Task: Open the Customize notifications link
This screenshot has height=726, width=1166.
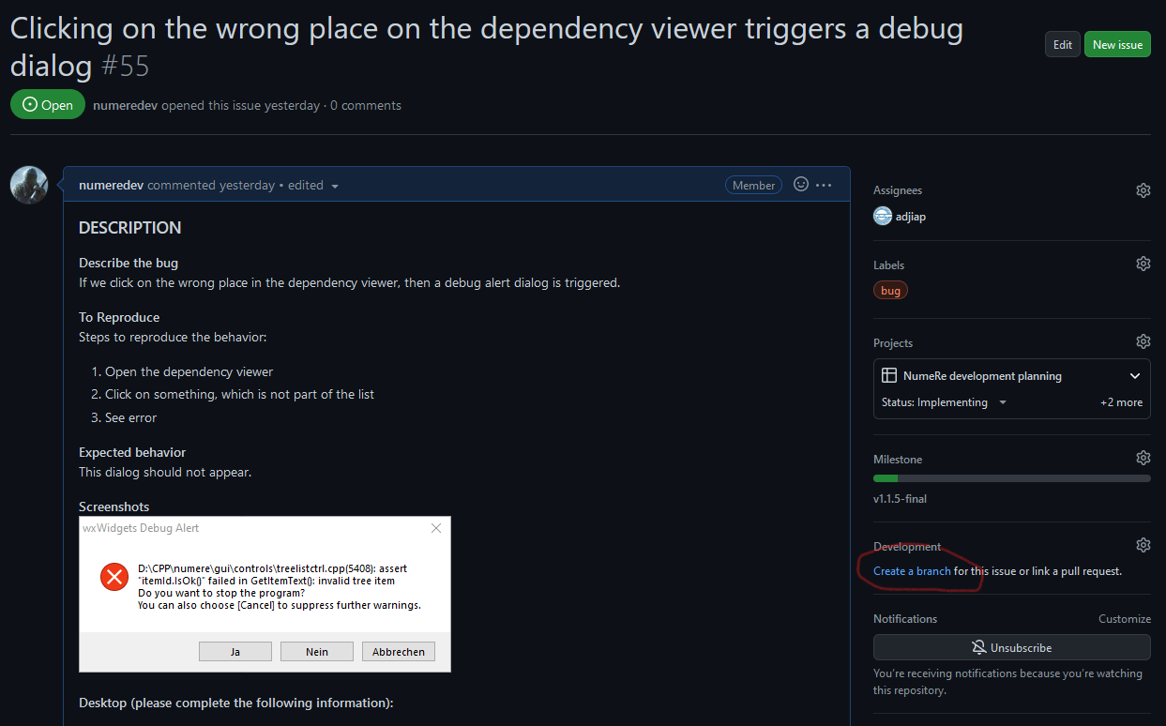Action: 1125,619
